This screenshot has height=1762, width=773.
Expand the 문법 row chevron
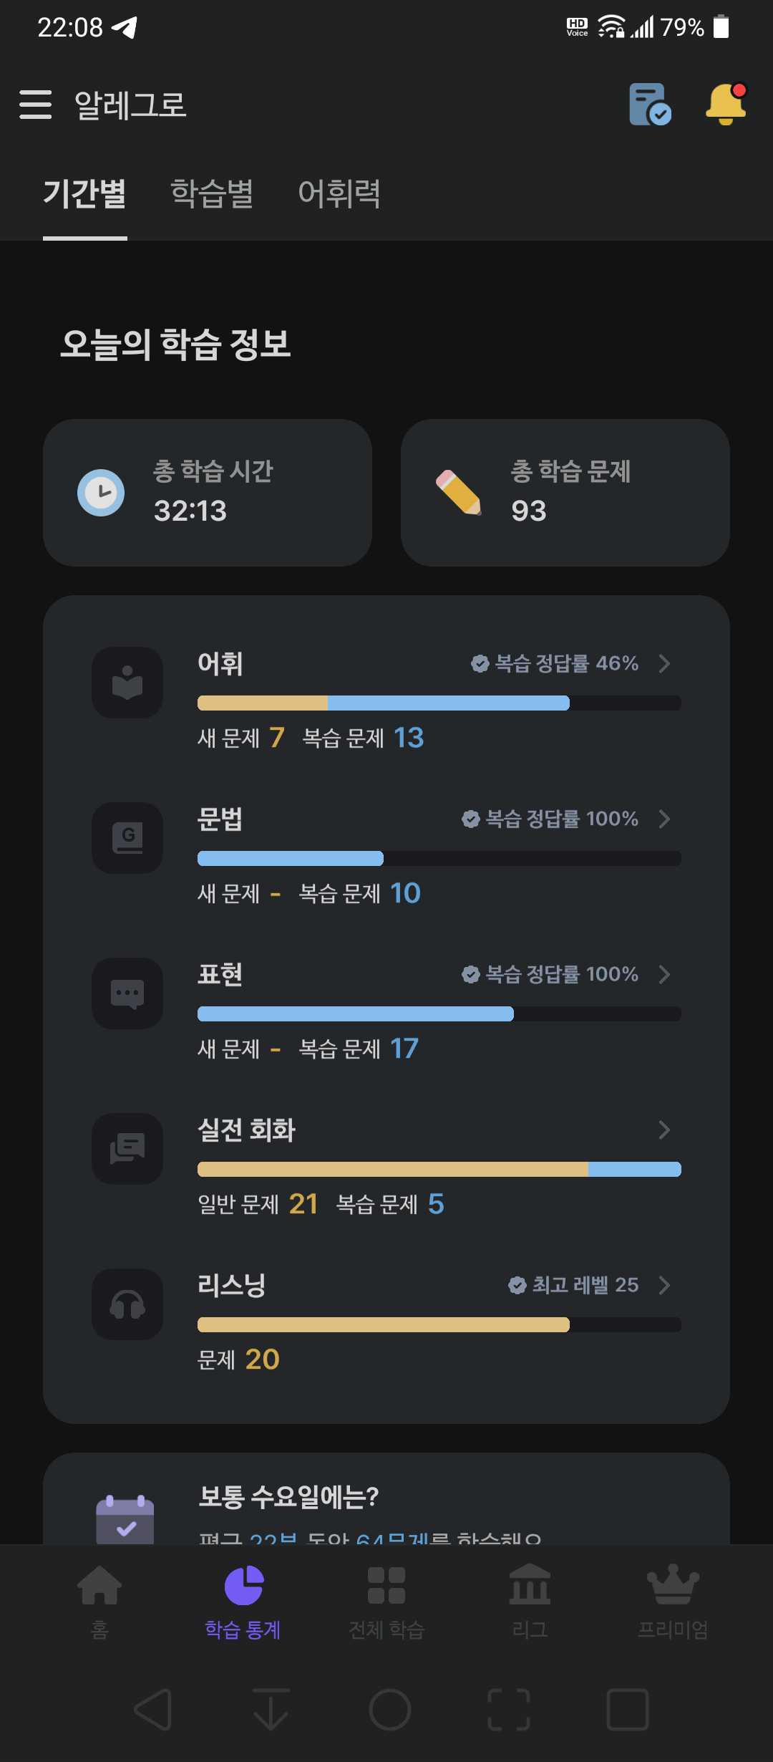(664, 819)
